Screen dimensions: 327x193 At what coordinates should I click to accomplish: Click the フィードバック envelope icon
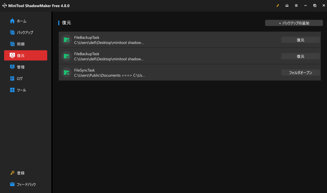pyautogui.click(x=12, y=184)
